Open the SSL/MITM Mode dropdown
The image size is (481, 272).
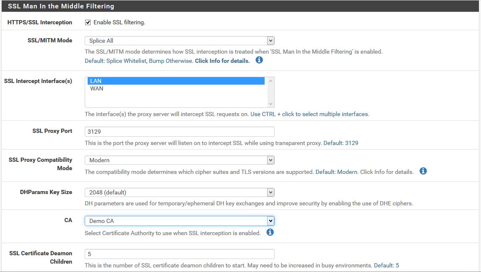click(x=271, y=40)
